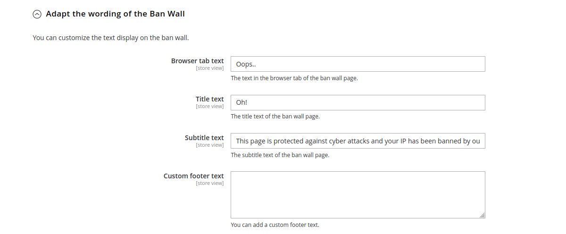Click '[store view]' scope under Browser tab text

point(209,68)
